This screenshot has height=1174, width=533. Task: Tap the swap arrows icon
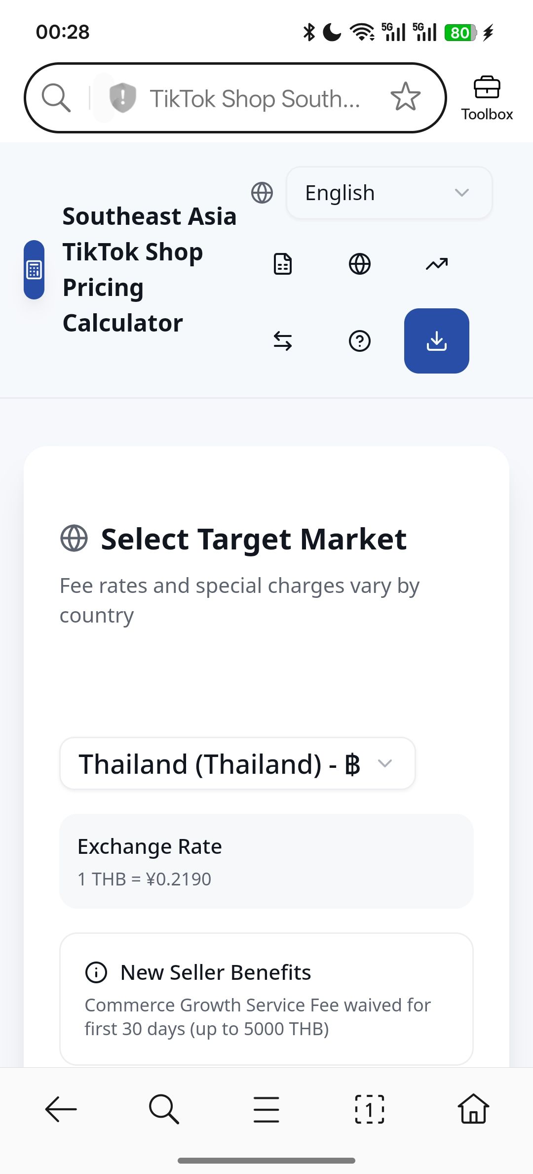(x=283, y=341)
